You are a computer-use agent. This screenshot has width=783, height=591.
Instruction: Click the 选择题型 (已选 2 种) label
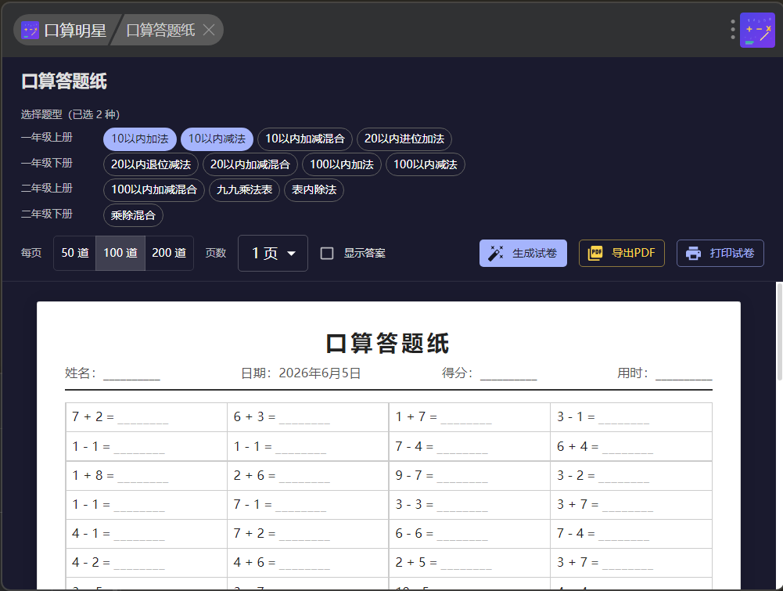(x=70, y=114)
